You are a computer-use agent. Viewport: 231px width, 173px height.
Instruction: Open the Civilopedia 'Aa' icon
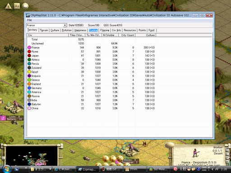17,6
